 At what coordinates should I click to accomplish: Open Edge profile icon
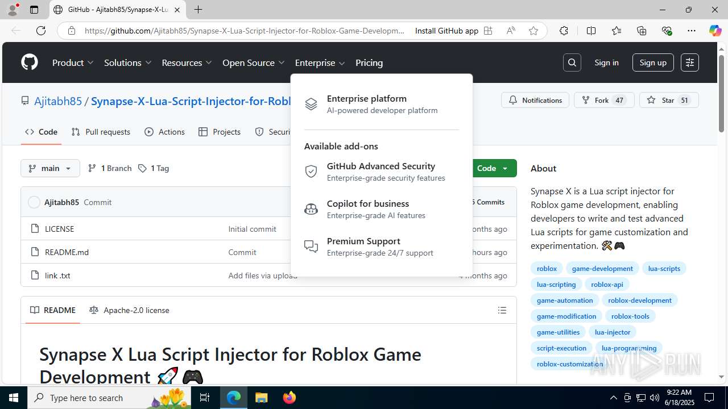tap(13, 10)
